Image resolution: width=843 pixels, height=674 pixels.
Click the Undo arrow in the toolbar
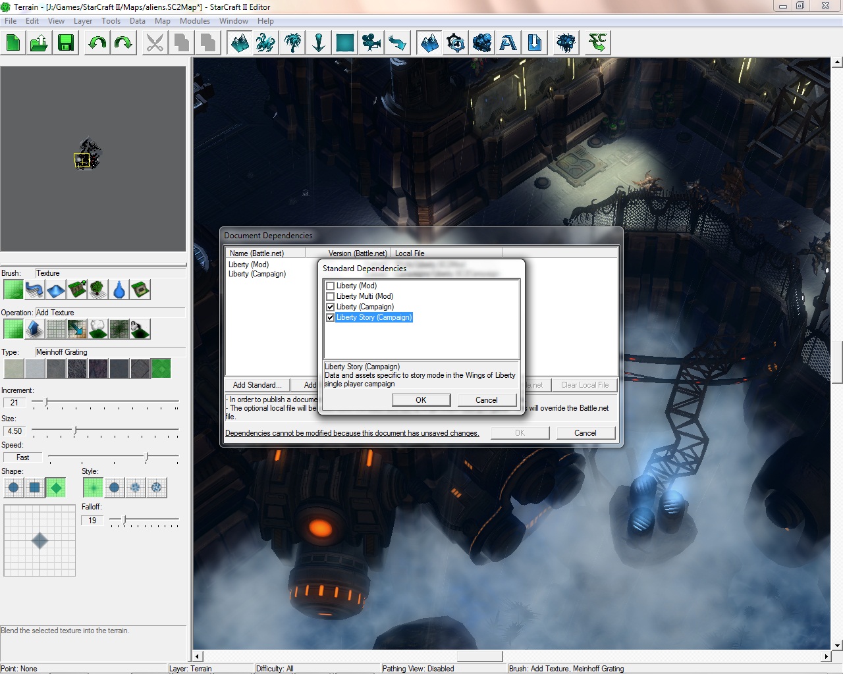click(97, 43)
